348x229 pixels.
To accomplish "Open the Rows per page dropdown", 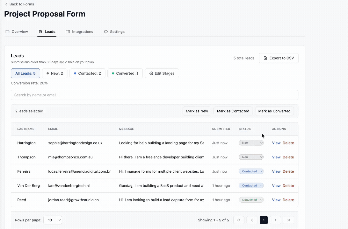I will 53,220.
